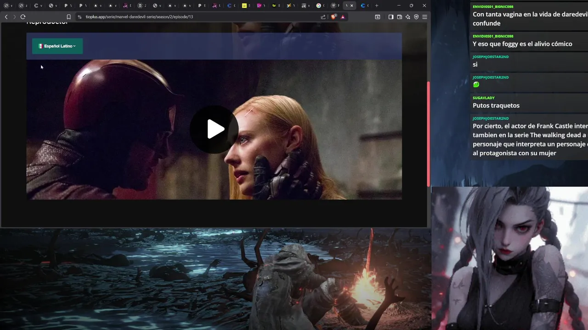The image size is (588, 330).
Task: Switch to the first browser tab
Action: click(8, 5)
